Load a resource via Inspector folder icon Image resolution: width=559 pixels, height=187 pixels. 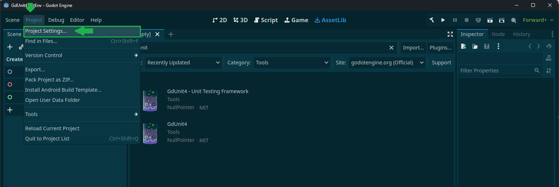pyautogui.click(x=475, y=46)
